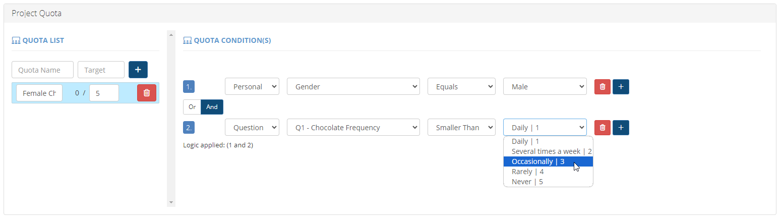Click the add quota plus button
This screenshot has width=782, height=218.
tap(138, 70)
